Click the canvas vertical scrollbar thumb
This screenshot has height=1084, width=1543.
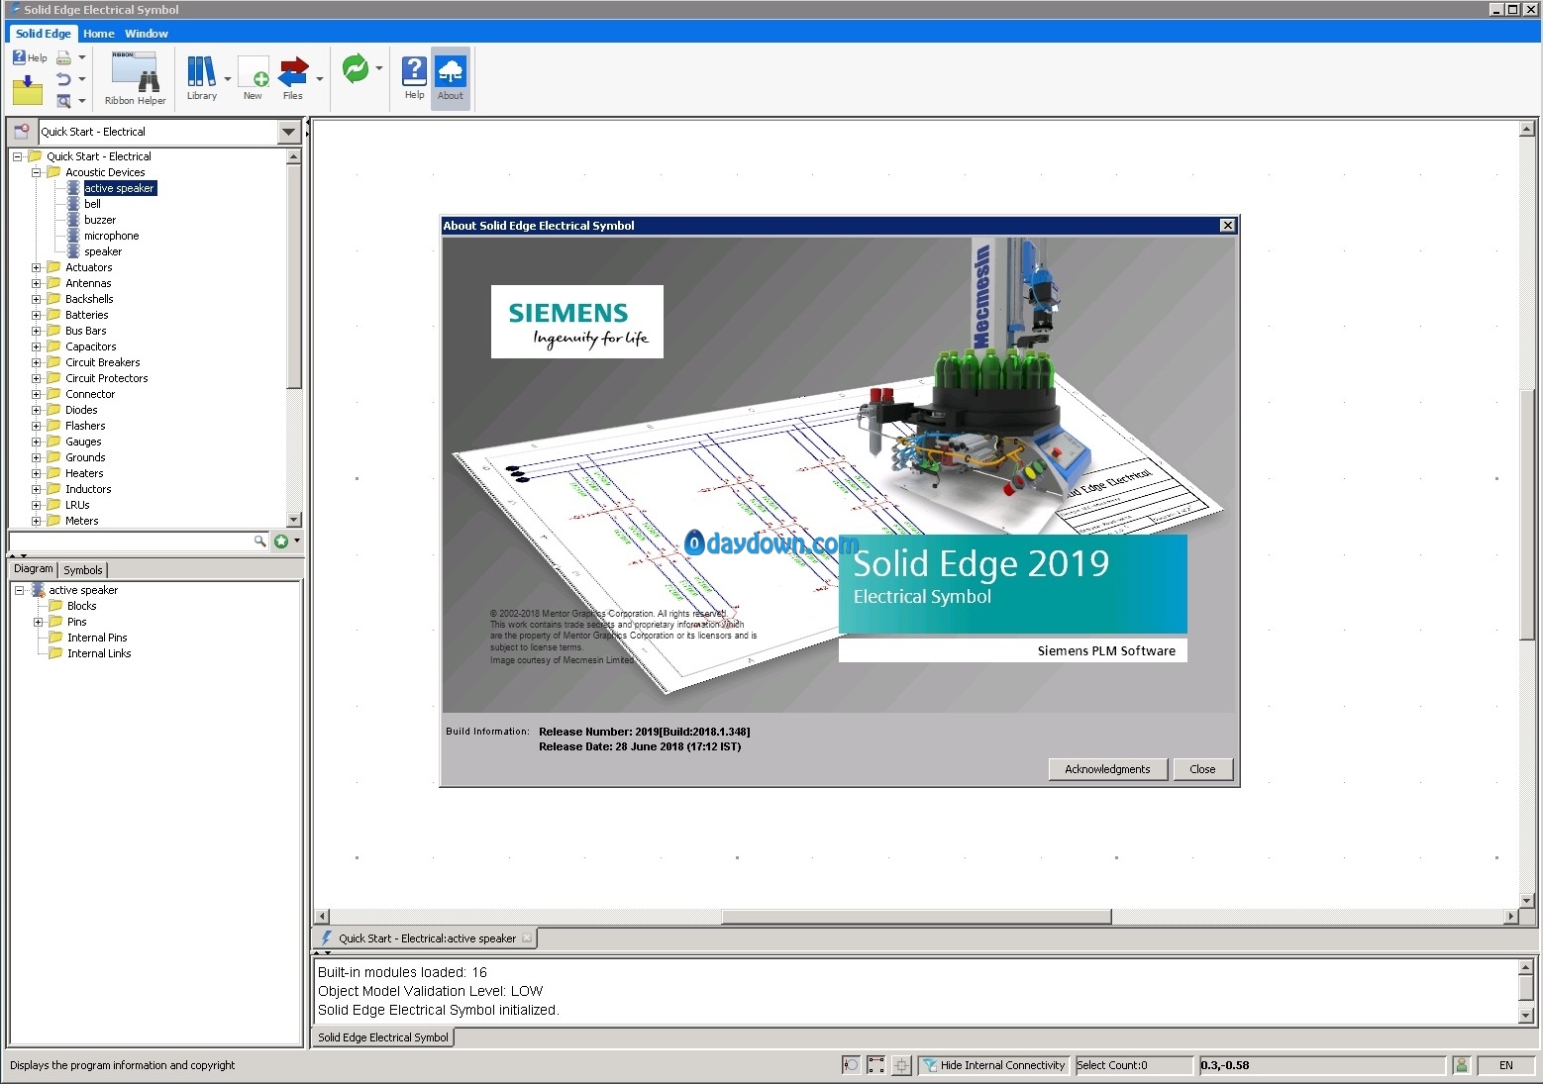1526,515
